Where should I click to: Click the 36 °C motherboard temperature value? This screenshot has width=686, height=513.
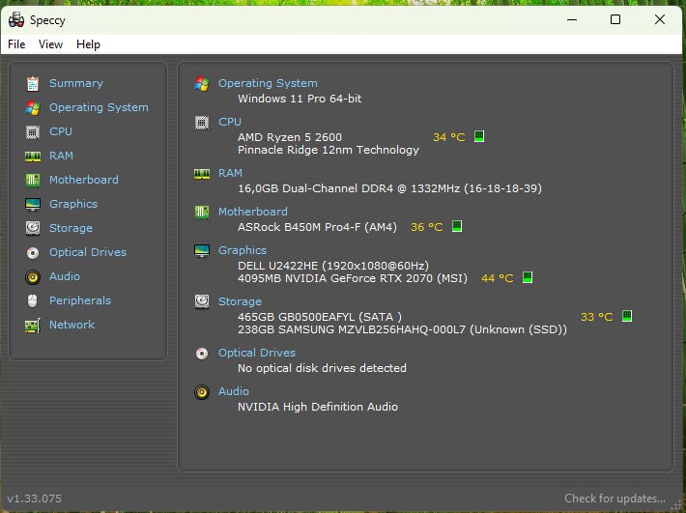pyautogui.click(x=426, y=227)
